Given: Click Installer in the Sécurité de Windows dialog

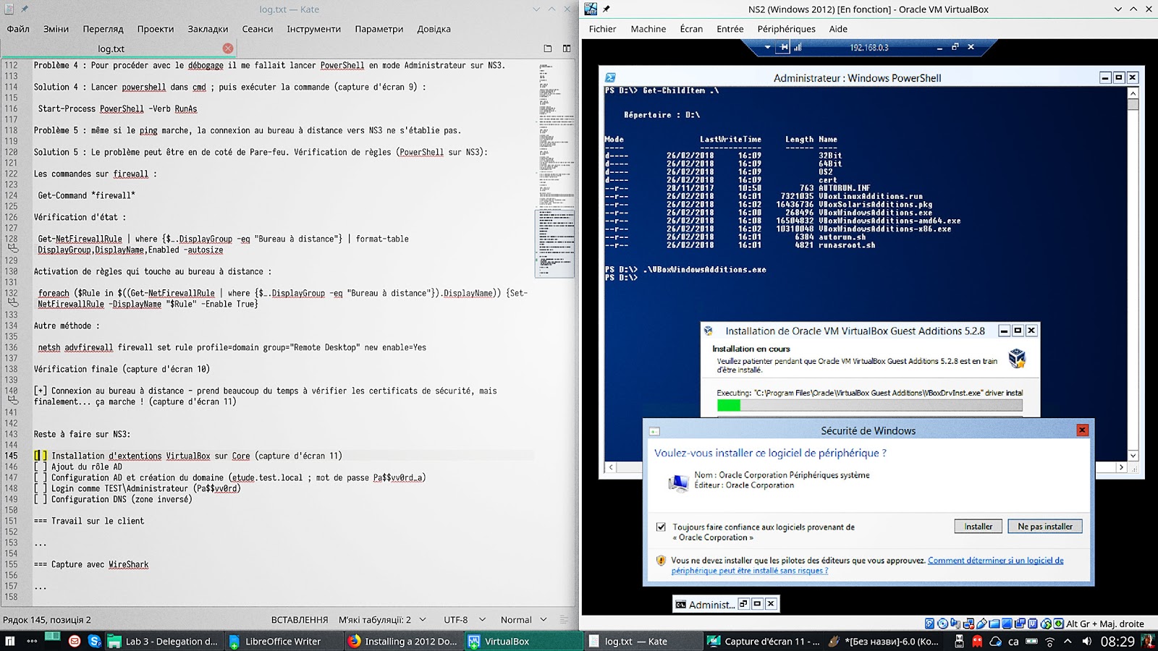Looking at the screenshot, I should (979, 527).
